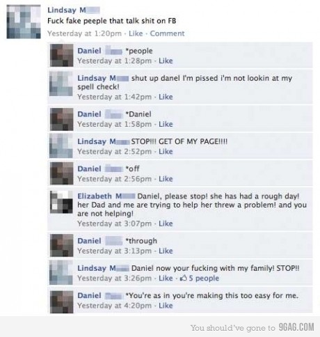Viewport: 320px width, 337px height.
Task: Open the Yesterday at 1:20pm timestamp
Action: pyautogui.click(x=84, y=33)
